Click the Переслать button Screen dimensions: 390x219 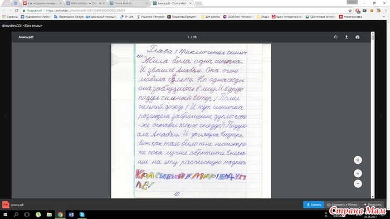372,205
